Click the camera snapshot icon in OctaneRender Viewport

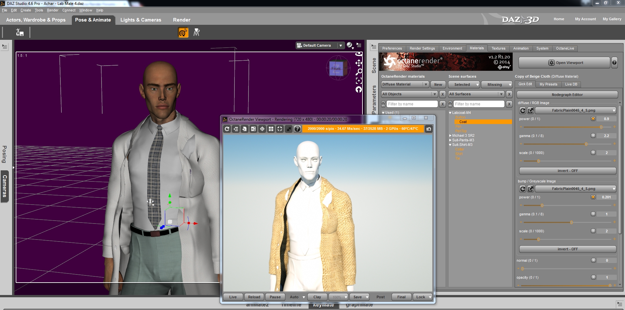429,129
